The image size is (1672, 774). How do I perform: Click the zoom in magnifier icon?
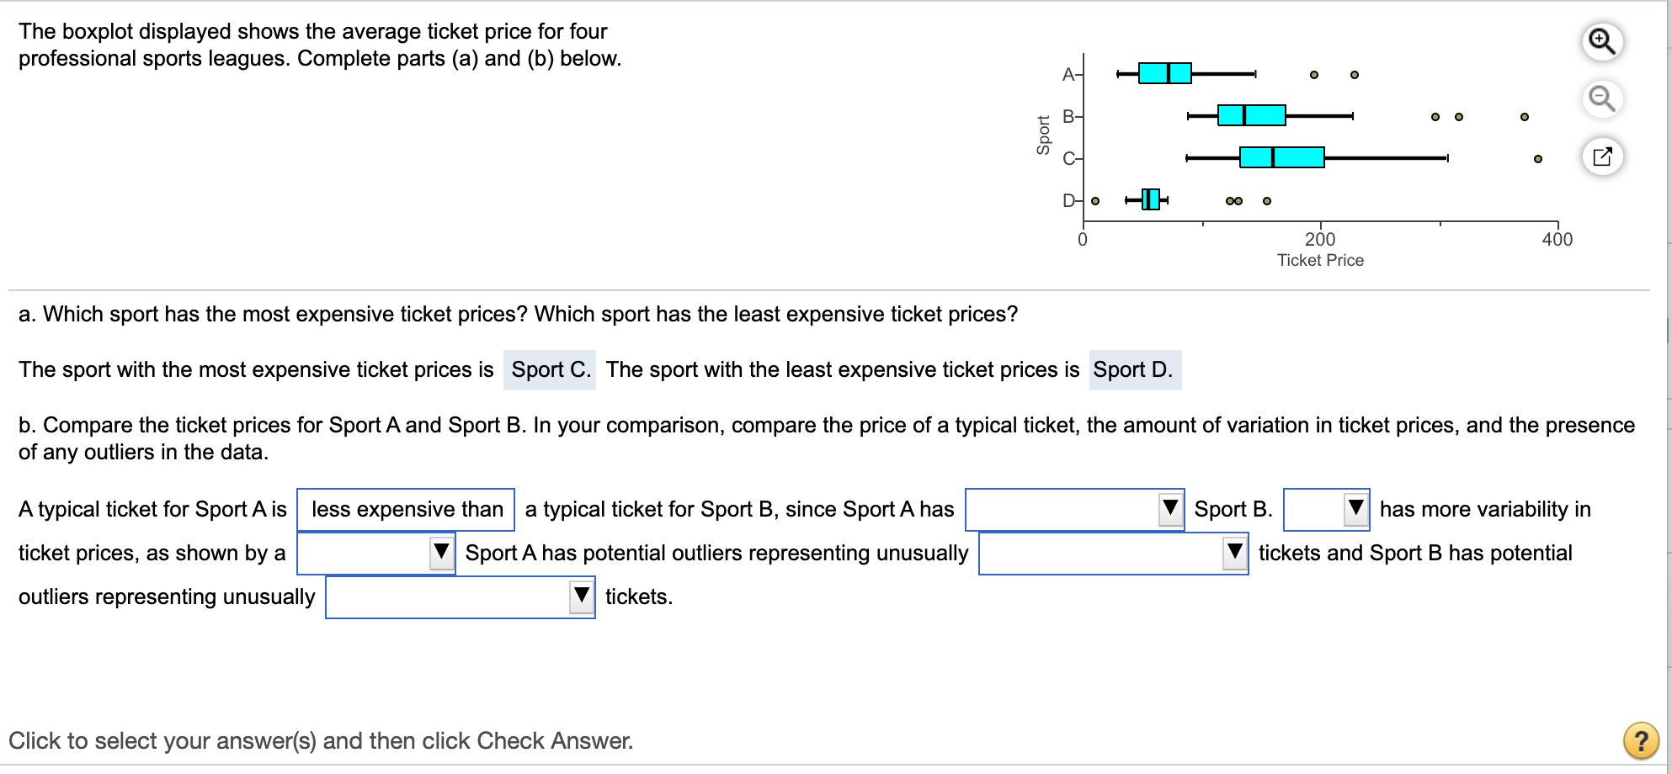point(1601,41)
